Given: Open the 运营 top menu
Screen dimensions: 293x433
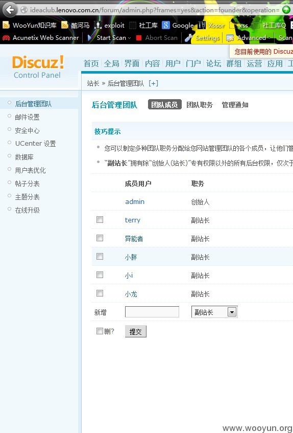Looking at the screenshot, I should click(x=254, y=63).
